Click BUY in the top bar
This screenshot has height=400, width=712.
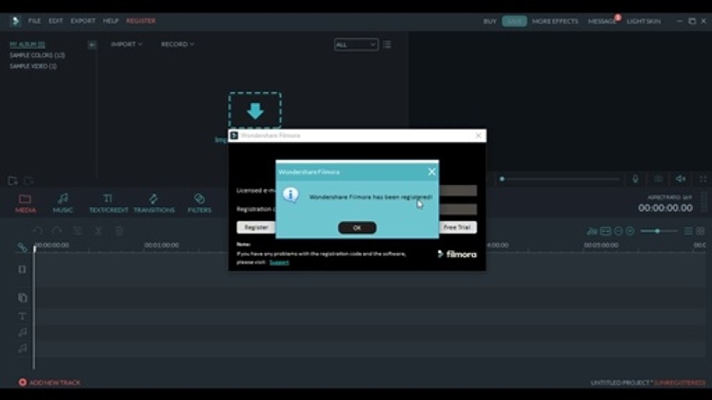coord(489,21)
